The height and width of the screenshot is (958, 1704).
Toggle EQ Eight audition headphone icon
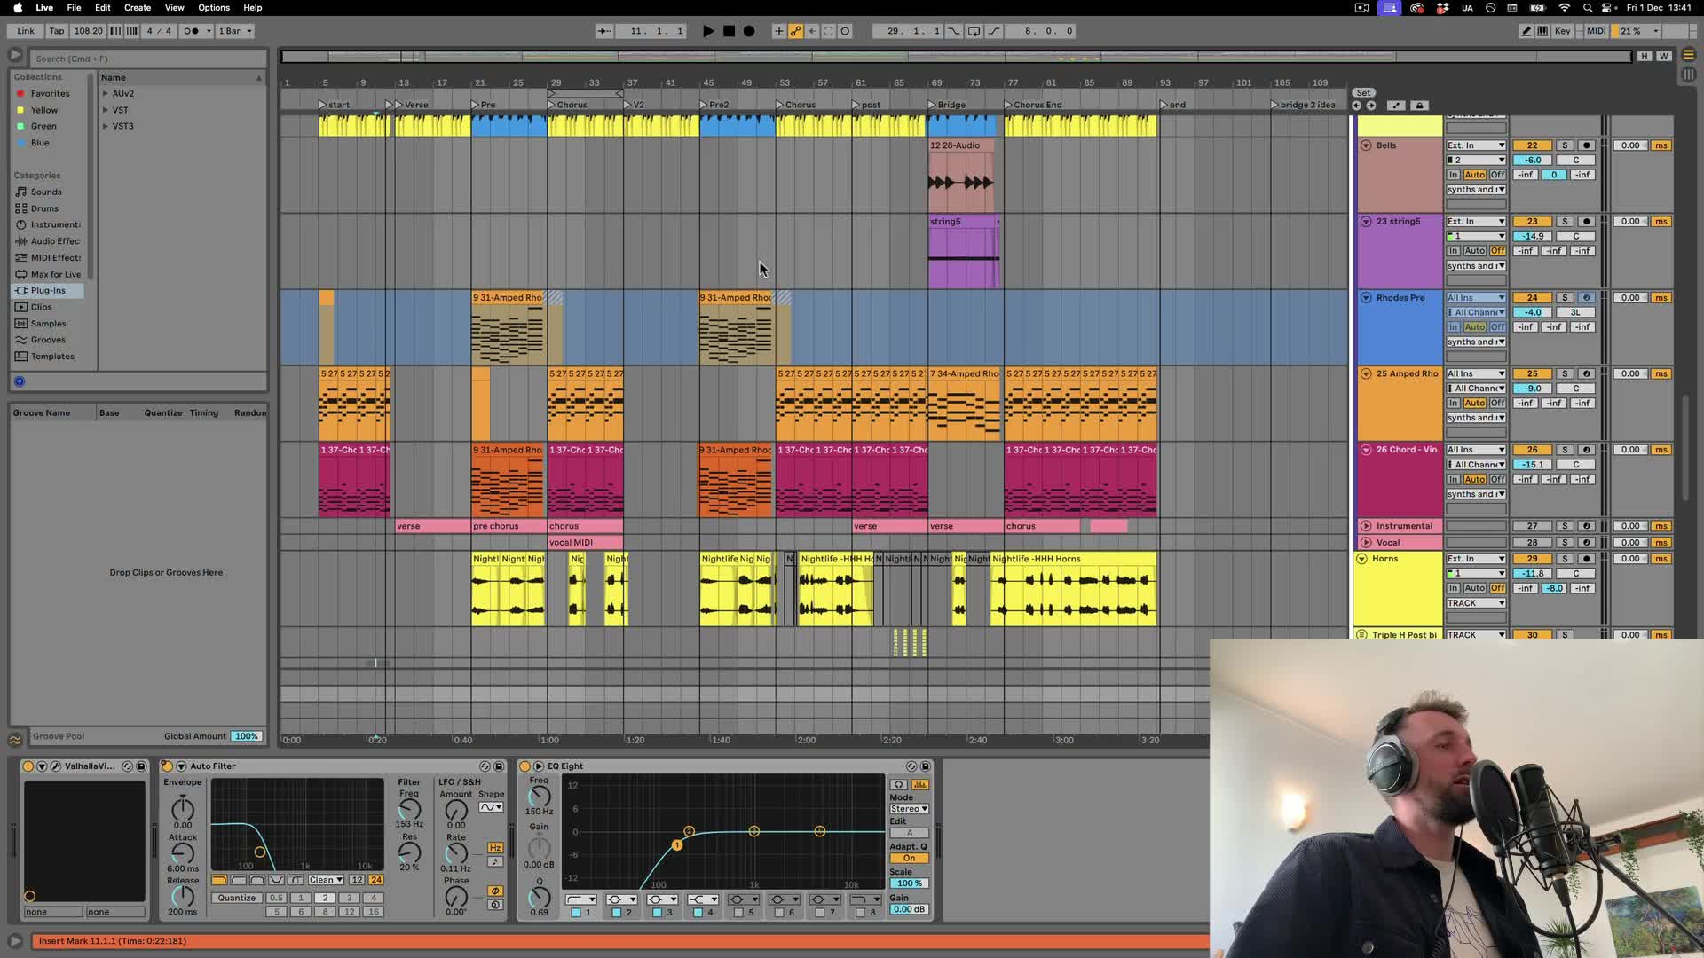point(898,785)
